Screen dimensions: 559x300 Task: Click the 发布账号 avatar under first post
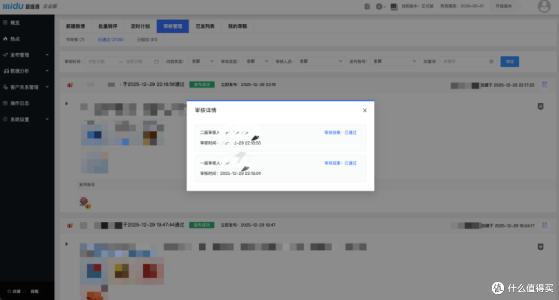pyautogui.click(x=85, y=203)
